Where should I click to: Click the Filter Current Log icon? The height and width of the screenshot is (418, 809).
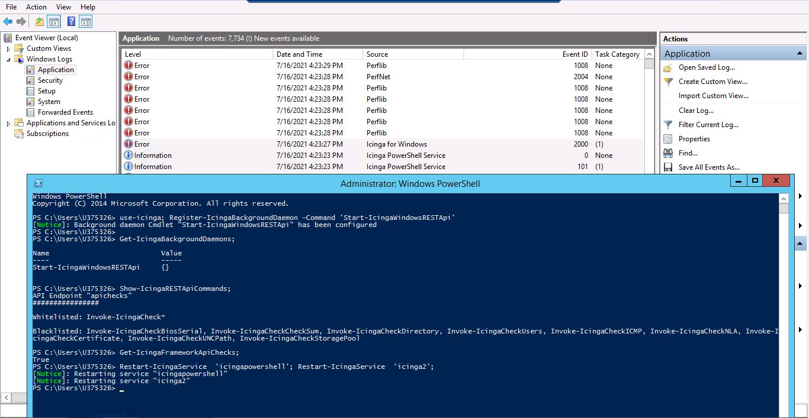667,124
